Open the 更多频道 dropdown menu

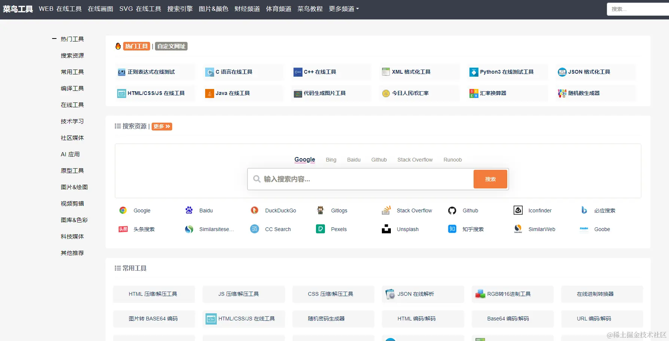click(344, 9)
